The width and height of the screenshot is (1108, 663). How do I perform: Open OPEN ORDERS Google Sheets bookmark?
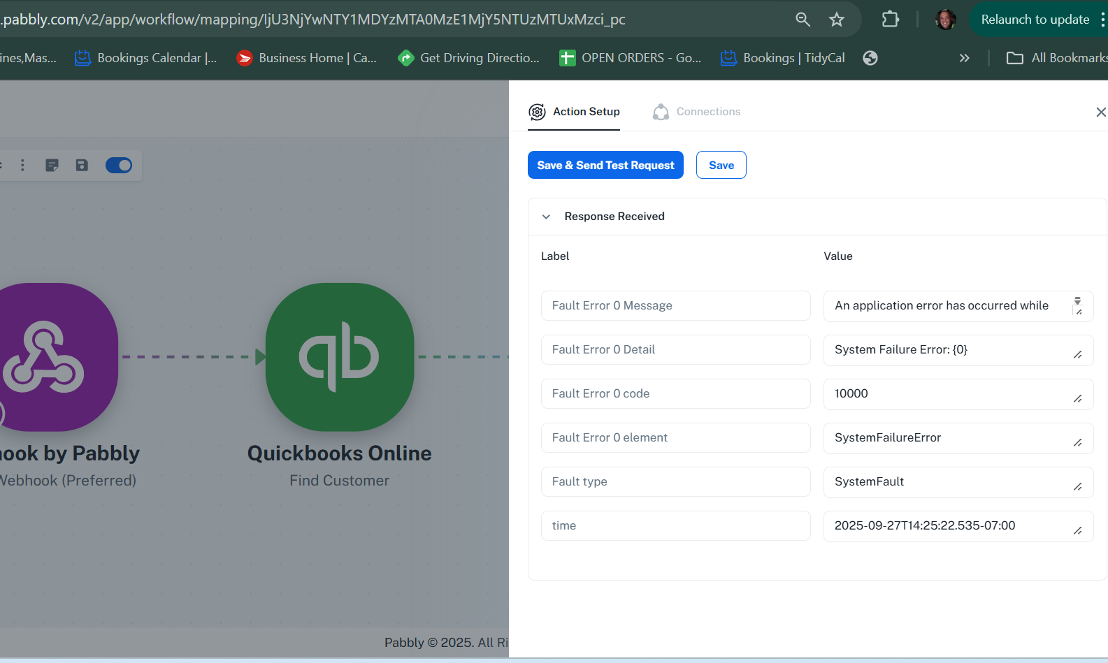[631, 58]
